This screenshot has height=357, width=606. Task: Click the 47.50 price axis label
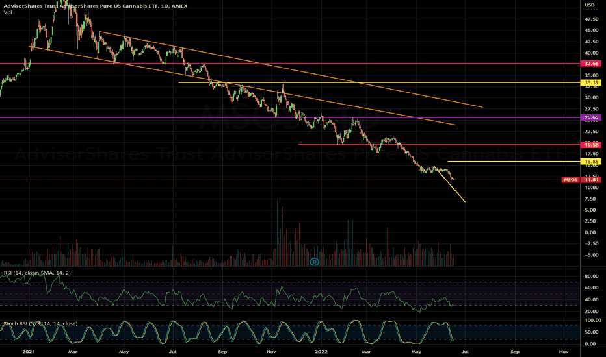point(592,19)
